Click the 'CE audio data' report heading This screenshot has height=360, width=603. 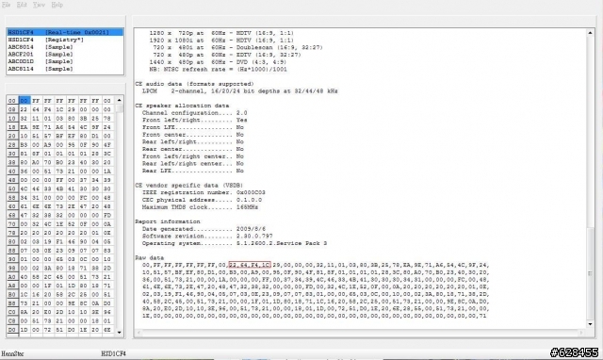pos(194,84)
